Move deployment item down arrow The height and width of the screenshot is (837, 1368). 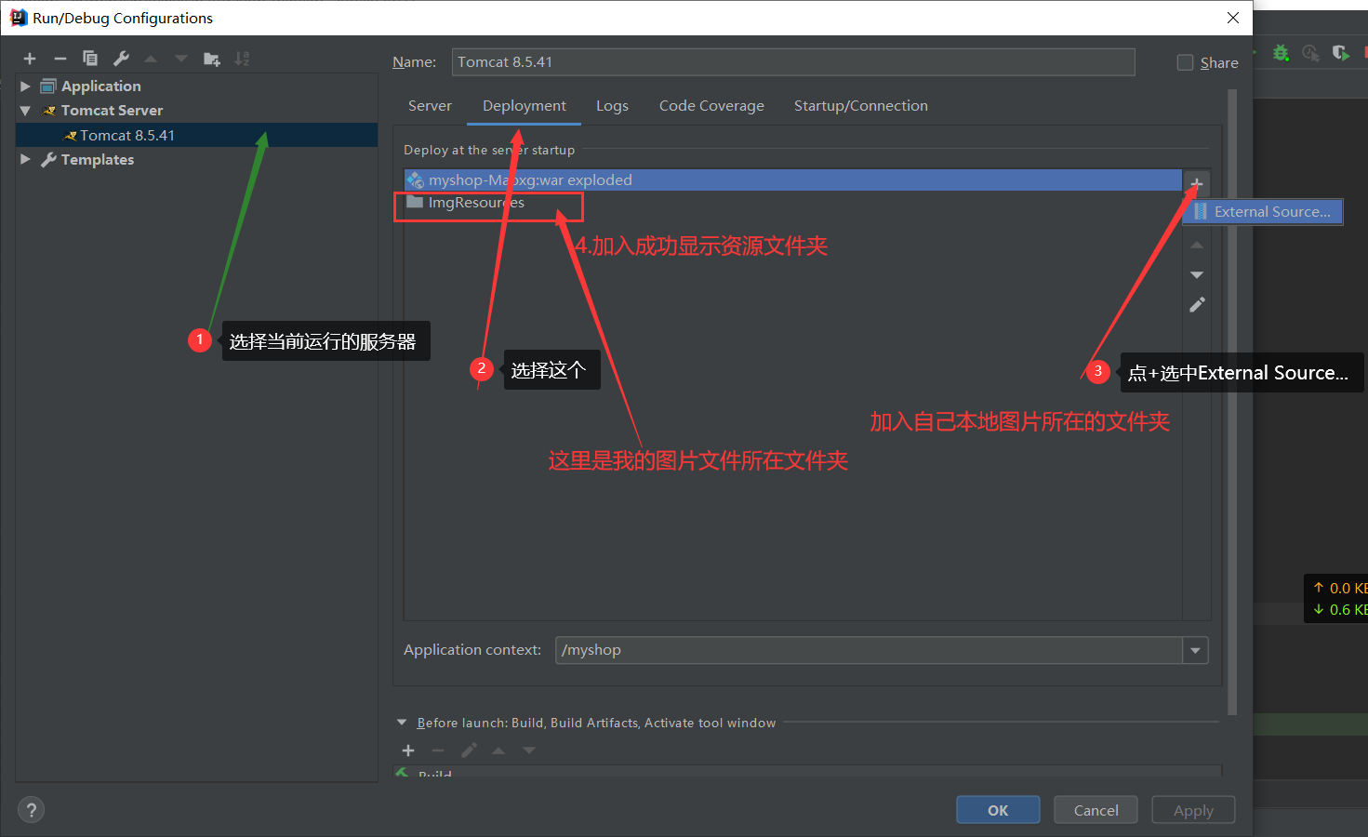[x=1197, y=275]
